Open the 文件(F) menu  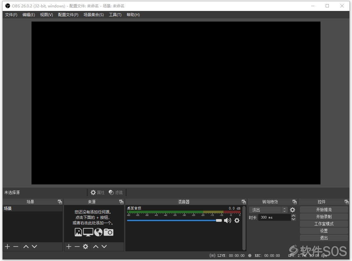click(x=11, y=14)
